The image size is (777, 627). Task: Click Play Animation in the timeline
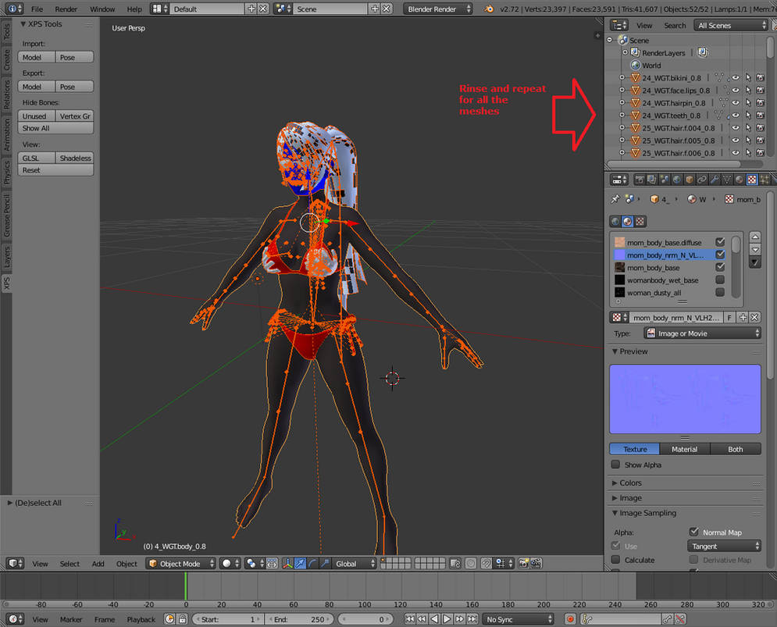tap(447, 619)
